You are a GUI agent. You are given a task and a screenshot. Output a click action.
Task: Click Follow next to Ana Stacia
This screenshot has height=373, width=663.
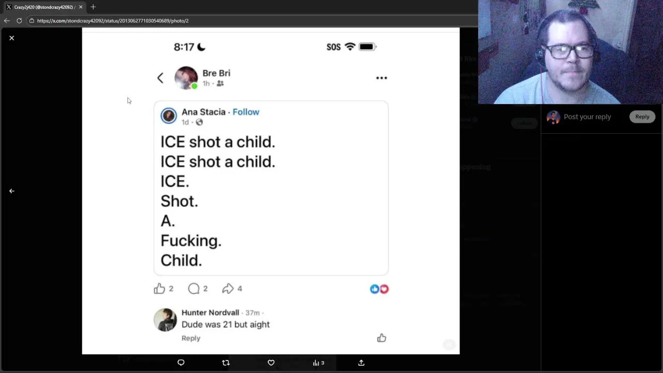pyautogui.click(x=246, y=112)
